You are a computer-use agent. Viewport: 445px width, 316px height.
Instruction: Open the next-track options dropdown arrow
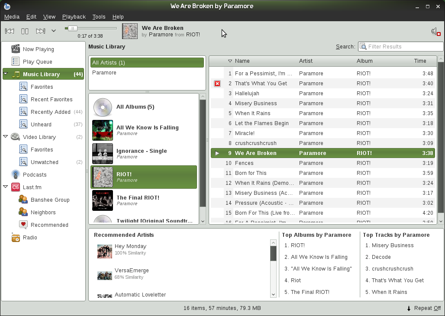coord(54,31)
